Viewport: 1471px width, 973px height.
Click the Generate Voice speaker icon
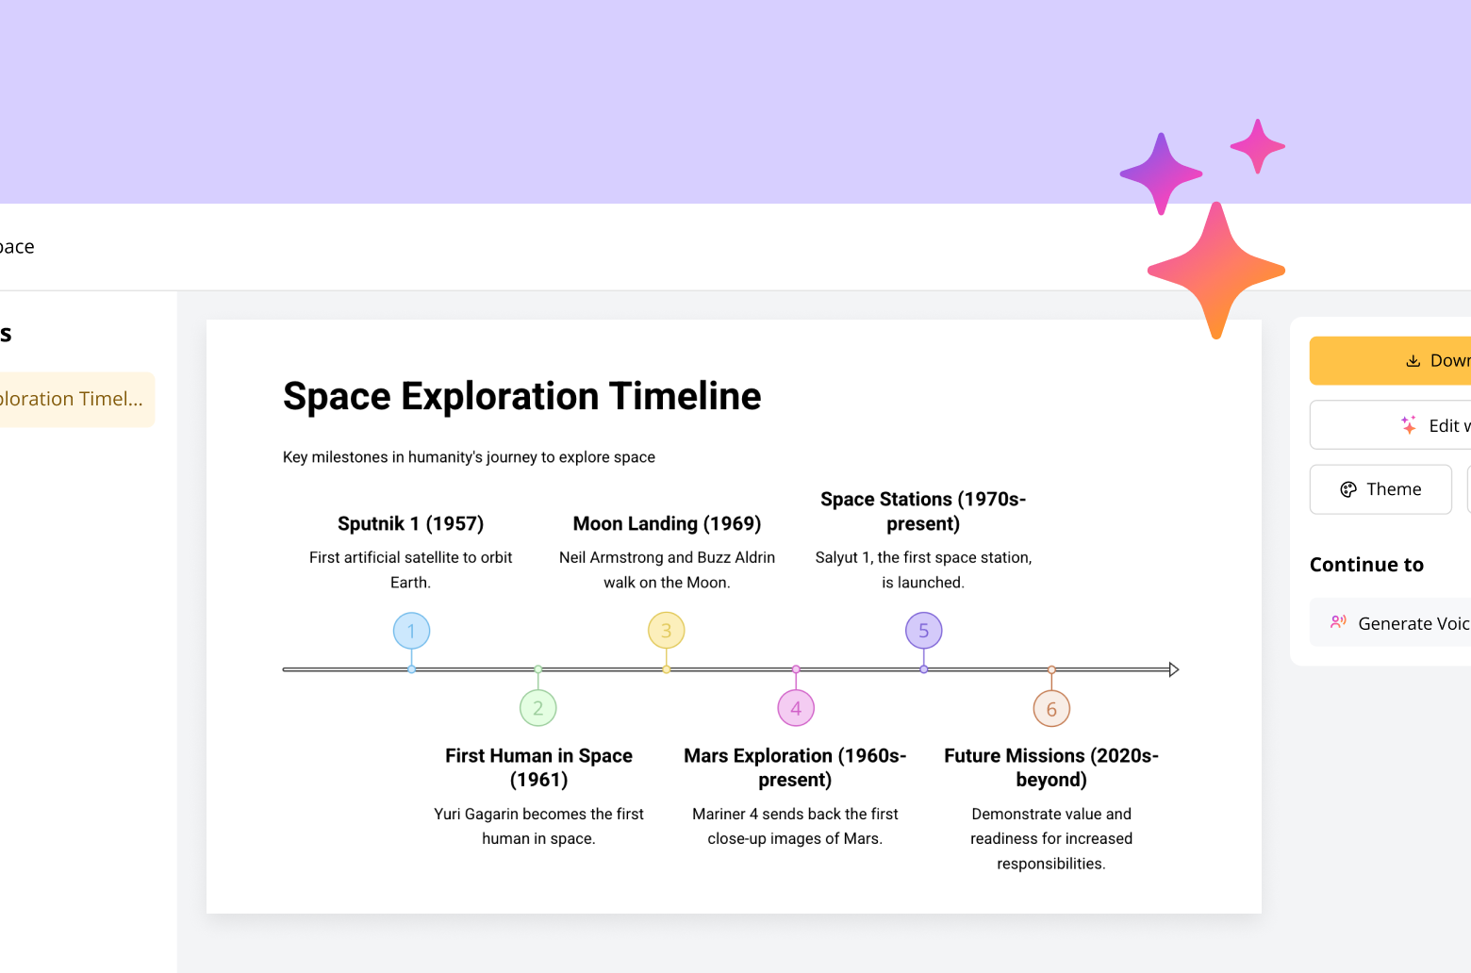pos(1338,622)
